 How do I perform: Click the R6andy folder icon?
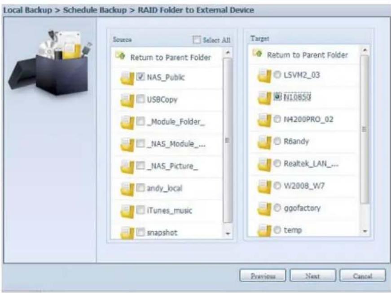point(265,142)
